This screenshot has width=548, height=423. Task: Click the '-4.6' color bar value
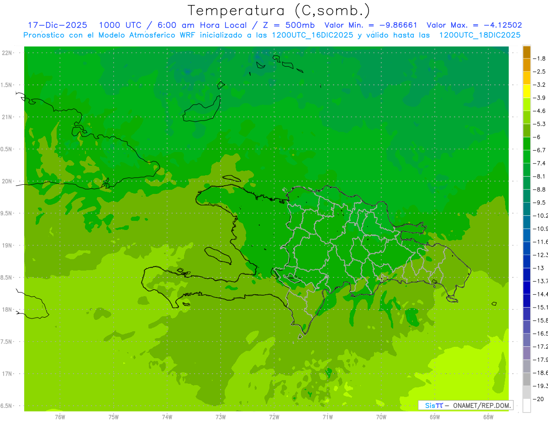coord(539,111)
